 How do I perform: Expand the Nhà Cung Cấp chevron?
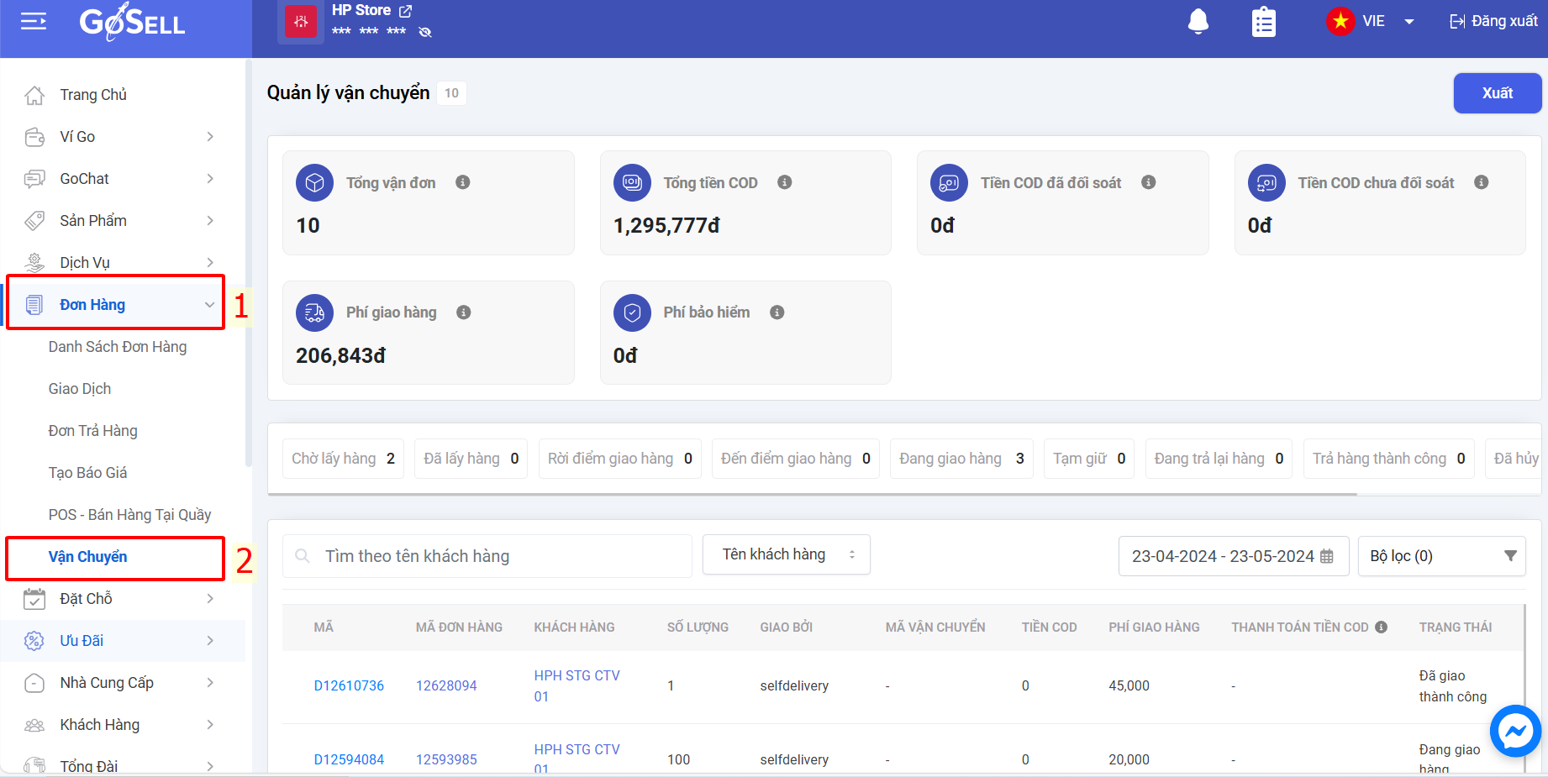210,683
